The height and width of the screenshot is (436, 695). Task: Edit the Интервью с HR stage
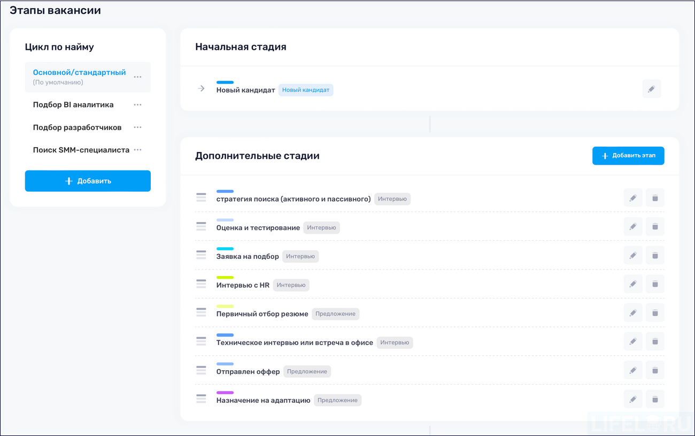point(633,284)
